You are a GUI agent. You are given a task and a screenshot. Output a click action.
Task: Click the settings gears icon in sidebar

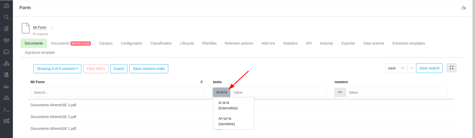6,121
